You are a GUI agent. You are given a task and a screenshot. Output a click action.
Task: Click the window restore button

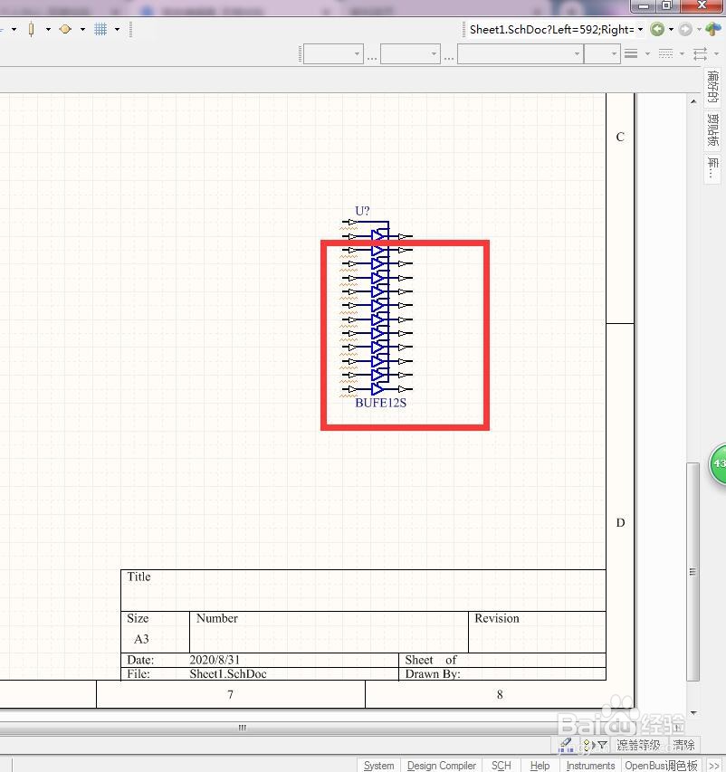[x=666, y=5]
